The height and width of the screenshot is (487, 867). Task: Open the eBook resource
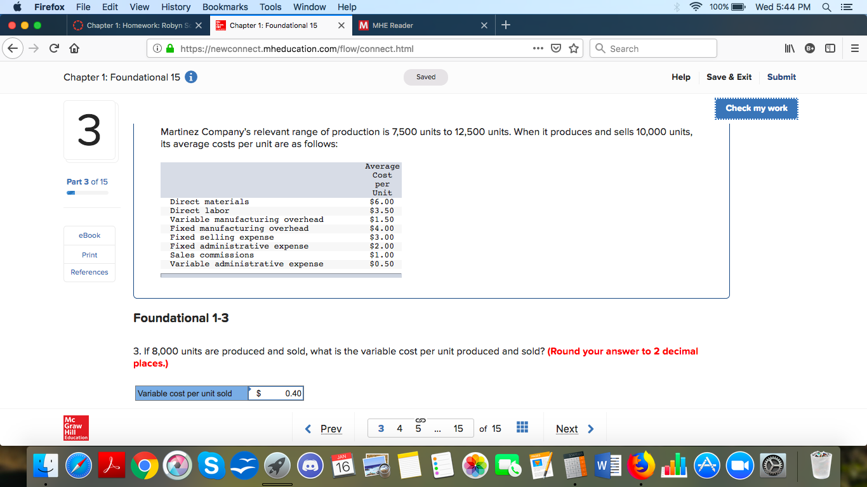[89, 235]
